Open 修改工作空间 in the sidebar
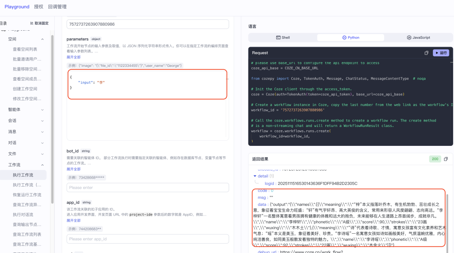Image resolution: width=454 pixels, height=253 pixels. point(27,99)
